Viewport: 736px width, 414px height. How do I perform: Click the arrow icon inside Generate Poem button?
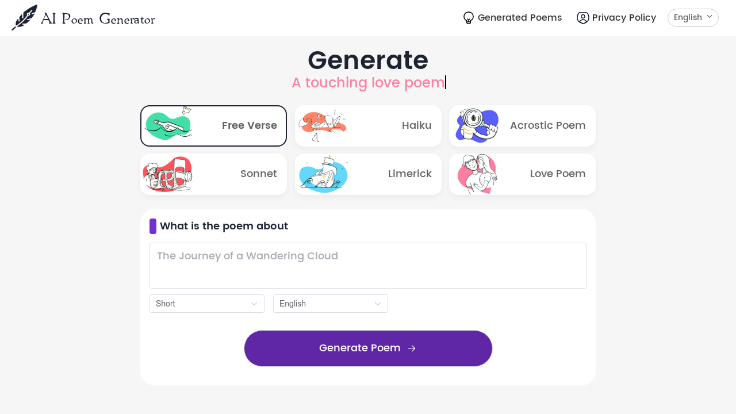click(412, 348)
